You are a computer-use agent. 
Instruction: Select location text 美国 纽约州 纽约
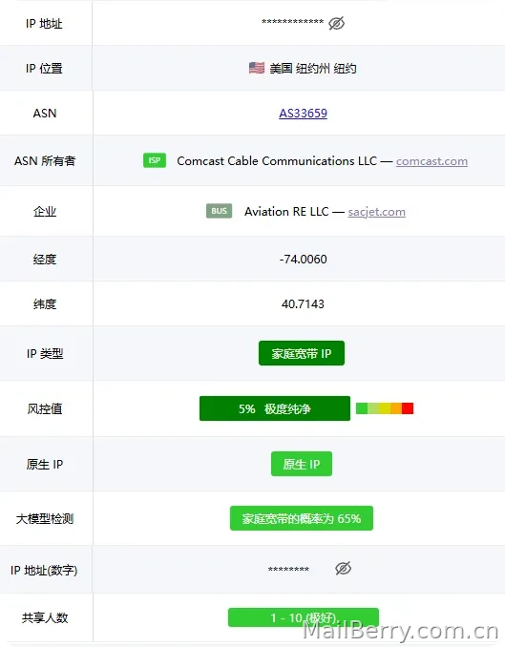tap(313, 68)
